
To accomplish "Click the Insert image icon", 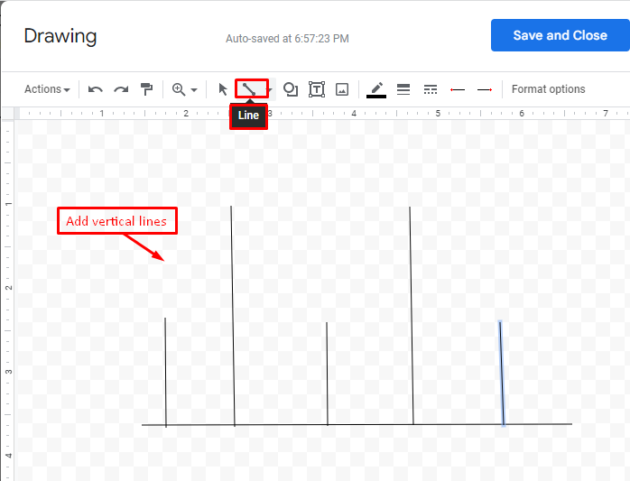I will [x=342, y=89].
